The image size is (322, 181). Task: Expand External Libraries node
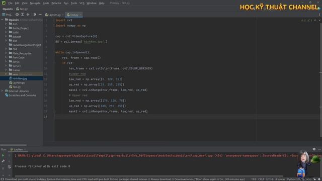(x=2, y=91)
